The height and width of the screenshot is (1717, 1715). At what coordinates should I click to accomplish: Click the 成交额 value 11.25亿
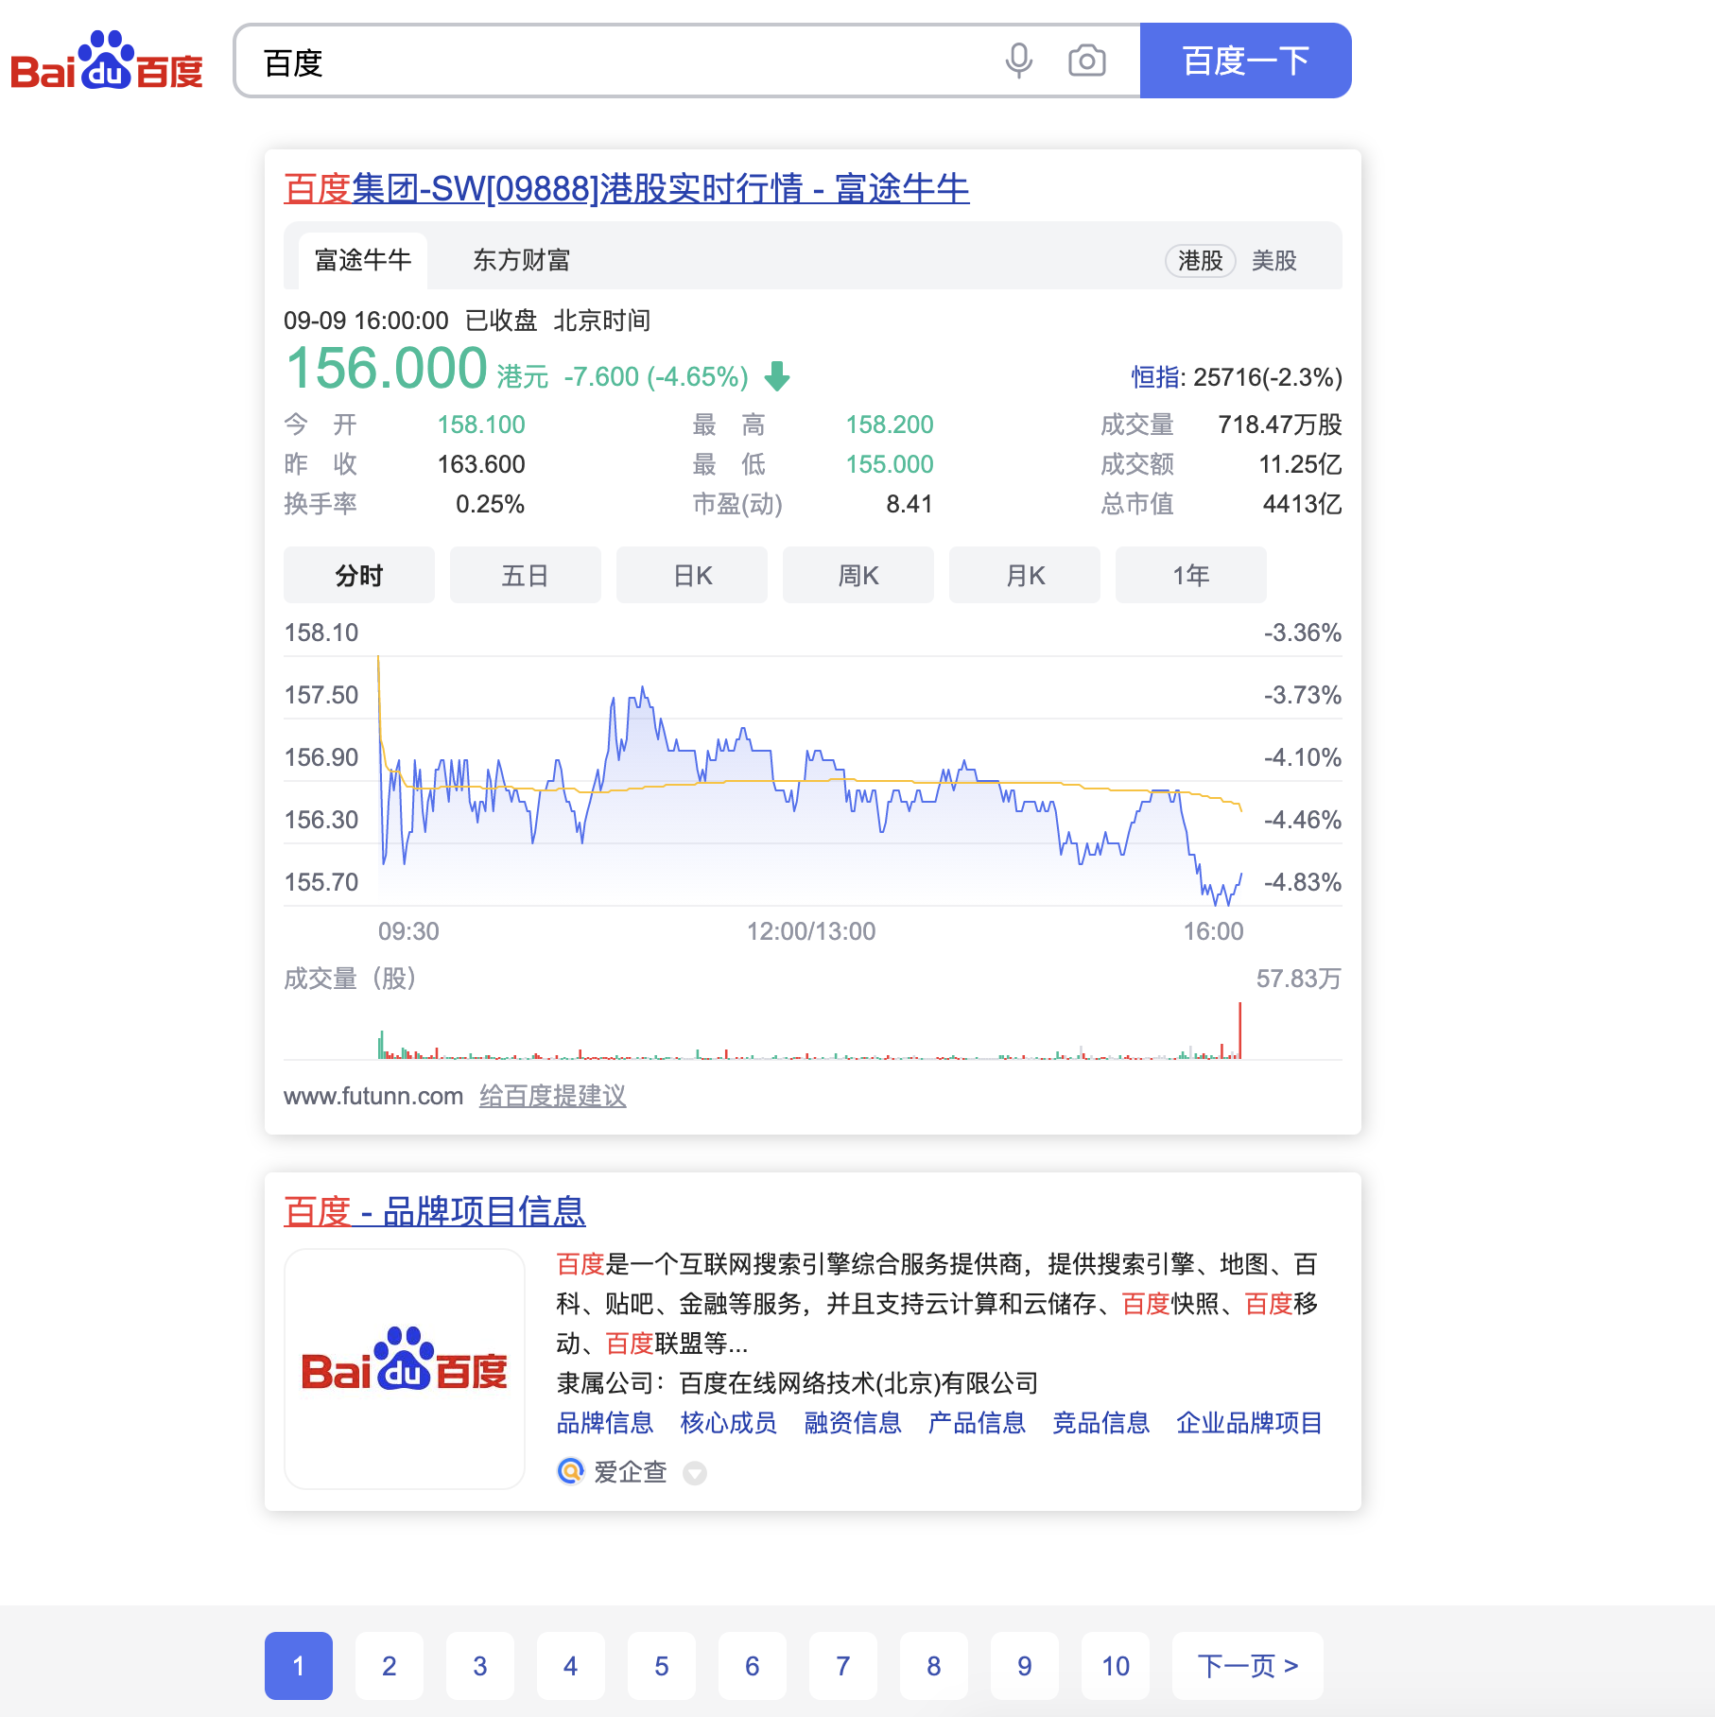click(1301, 464)
